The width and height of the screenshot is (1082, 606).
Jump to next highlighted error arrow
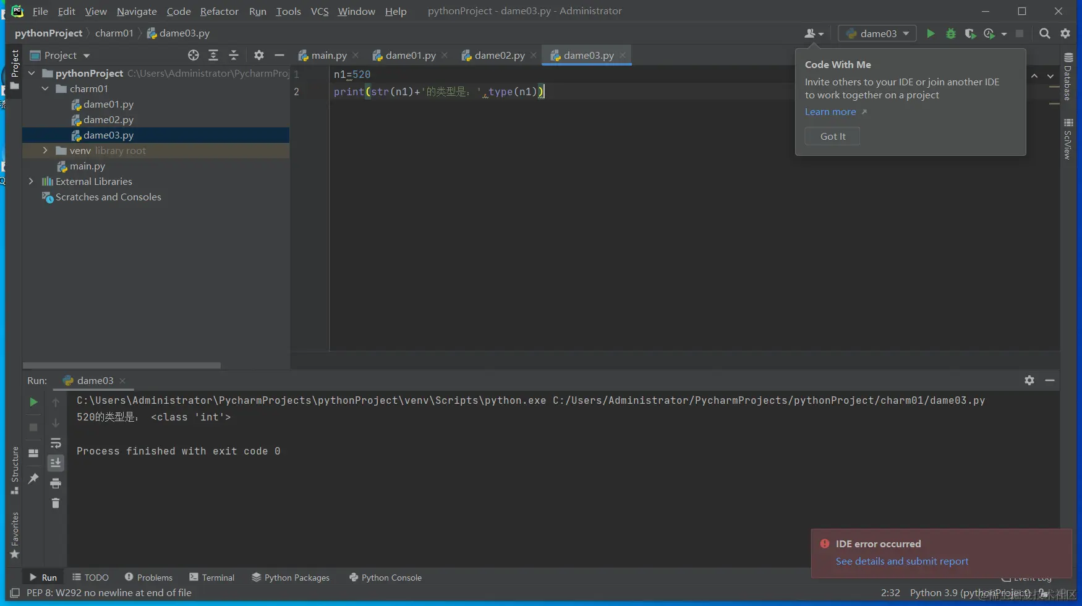click(1050, 75)
